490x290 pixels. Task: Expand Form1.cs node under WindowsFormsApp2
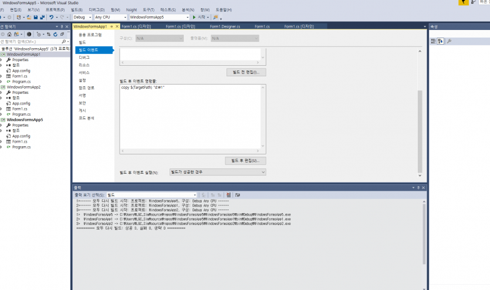click(1, 109)
